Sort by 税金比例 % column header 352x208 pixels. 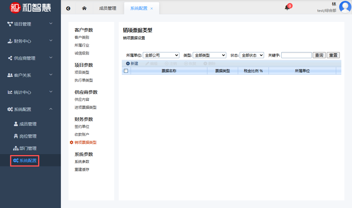click(253, 71)
